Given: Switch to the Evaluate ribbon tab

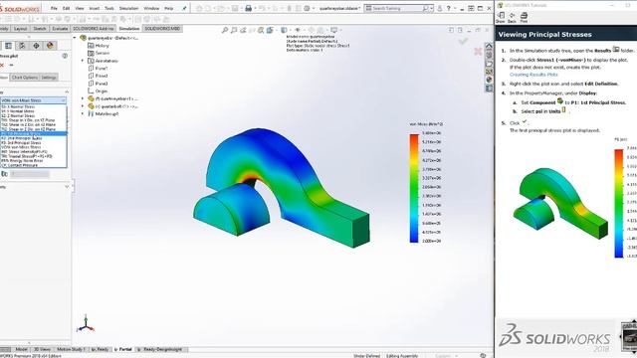Looking at the screenshot, I should (x=60, y=29).
